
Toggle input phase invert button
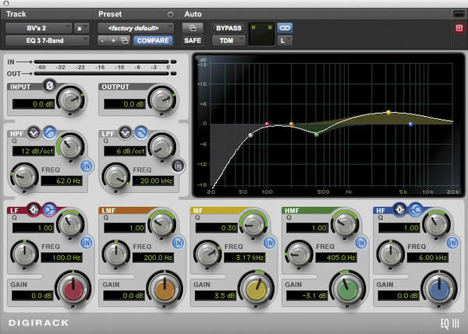[49, 86]
